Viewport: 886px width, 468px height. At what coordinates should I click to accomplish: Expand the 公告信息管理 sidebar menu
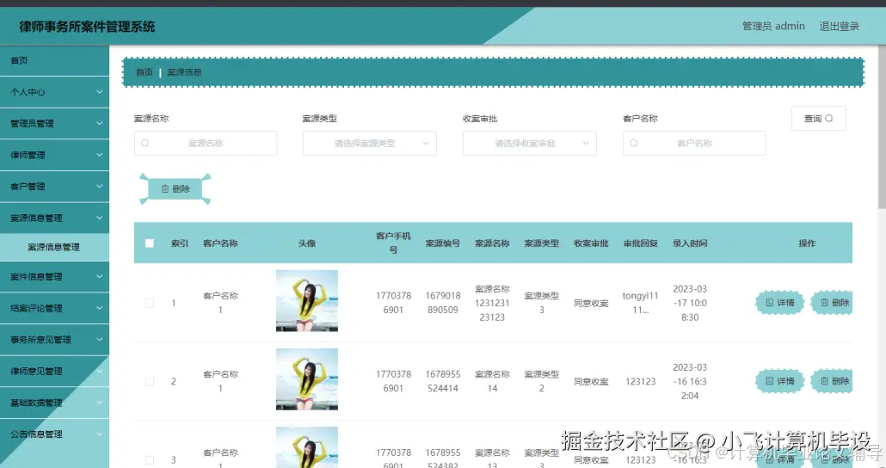pyautogui.click(x=54, y=434)
